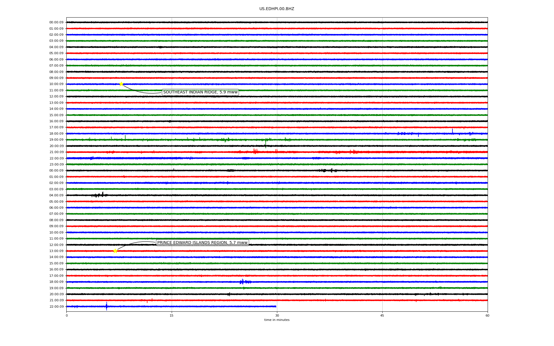
Task: Click the first 18:00:09 row label
Action: point(56,134)
